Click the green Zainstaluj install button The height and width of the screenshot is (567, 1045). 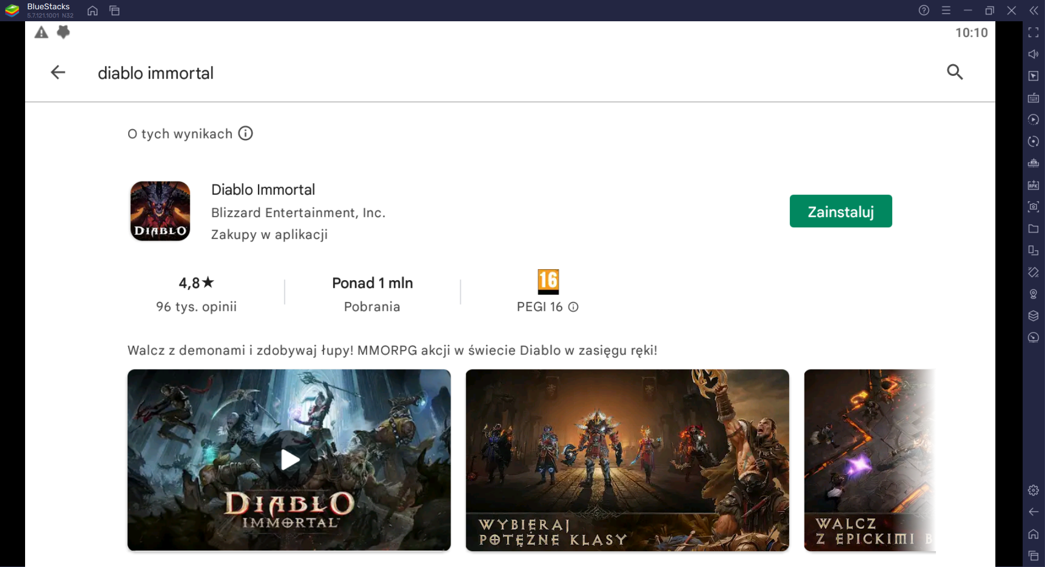840,211
